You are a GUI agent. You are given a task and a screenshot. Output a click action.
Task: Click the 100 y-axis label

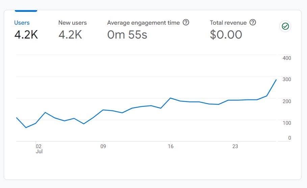(x=287, y=123)
